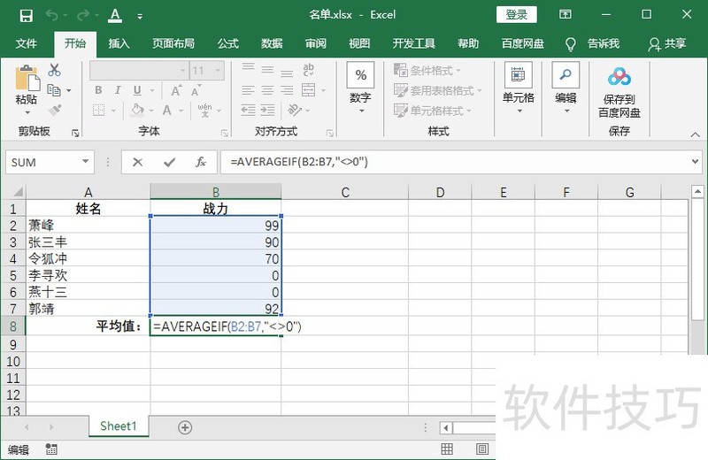Screen dimensions: 708x460
Task: Click the Save icon in title bar
Action: tap(26, 15)
